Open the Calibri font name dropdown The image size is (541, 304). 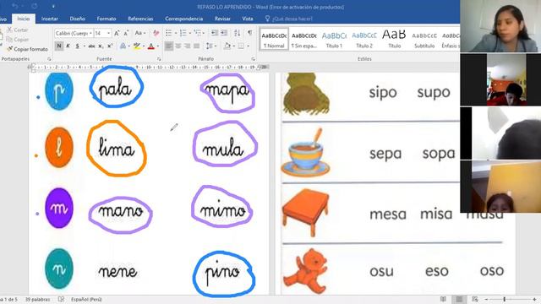click(90, 33)
